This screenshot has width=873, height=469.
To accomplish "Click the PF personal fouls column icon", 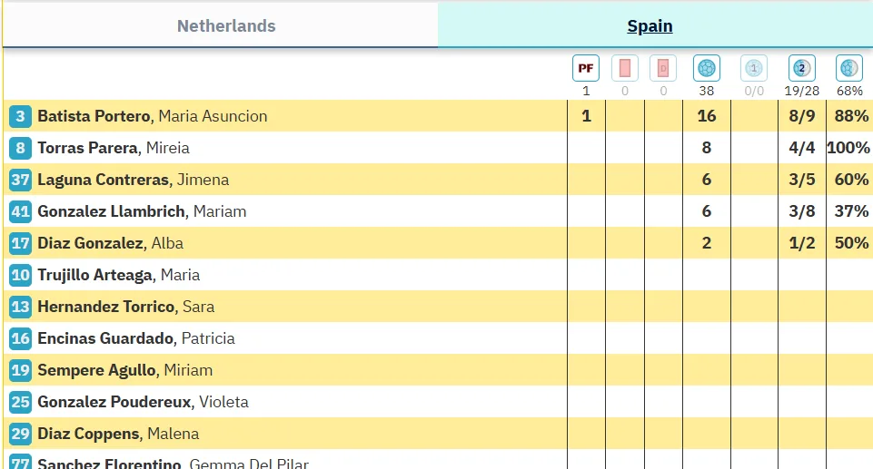I will click(x=586, y=68).
